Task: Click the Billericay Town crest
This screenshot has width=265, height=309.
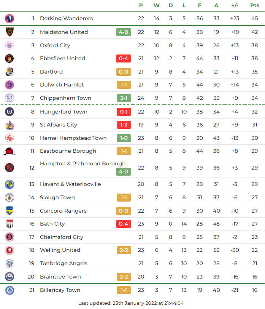Action: point(10,290)
